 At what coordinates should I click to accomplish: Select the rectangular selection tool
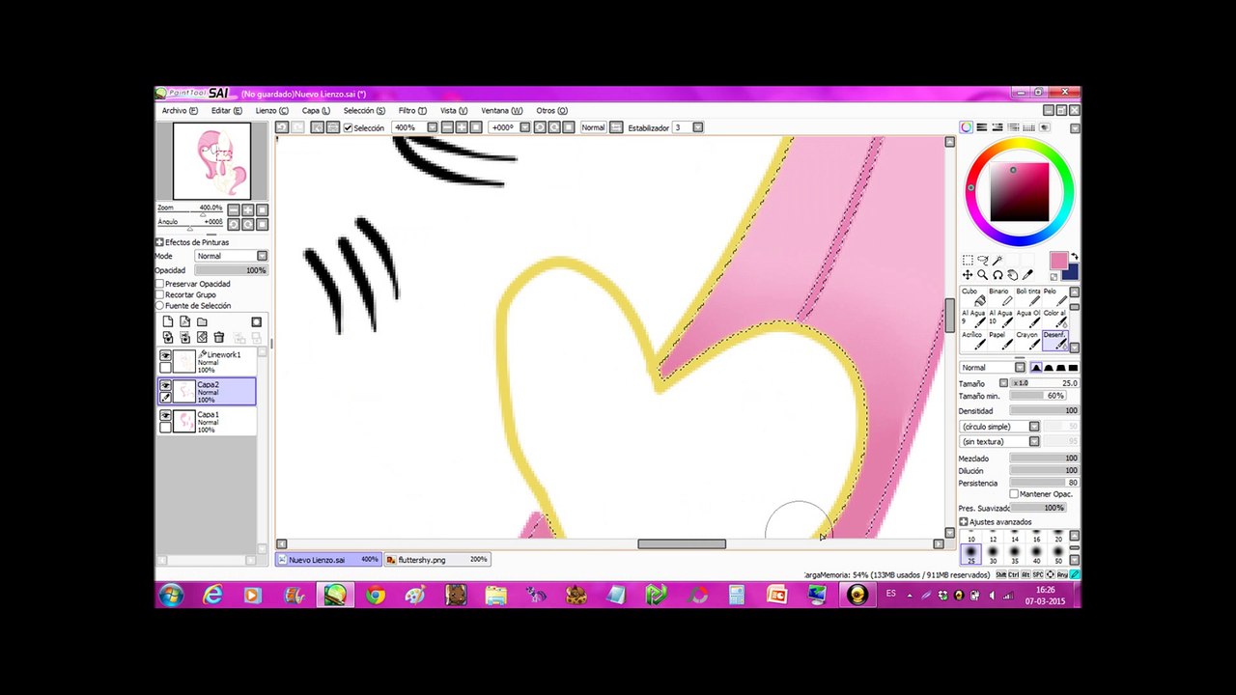coord(968,261)
